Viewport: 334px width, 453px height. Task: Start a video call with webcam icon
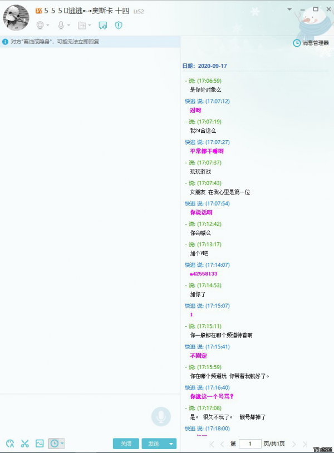point(40,26)
